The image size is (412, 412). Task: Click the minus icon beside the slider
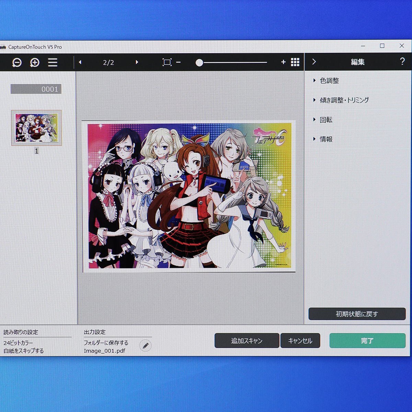179,62
